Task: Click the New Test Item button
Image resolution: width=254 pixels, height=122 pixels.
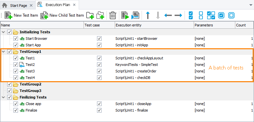Action: [x=21, y=15]
